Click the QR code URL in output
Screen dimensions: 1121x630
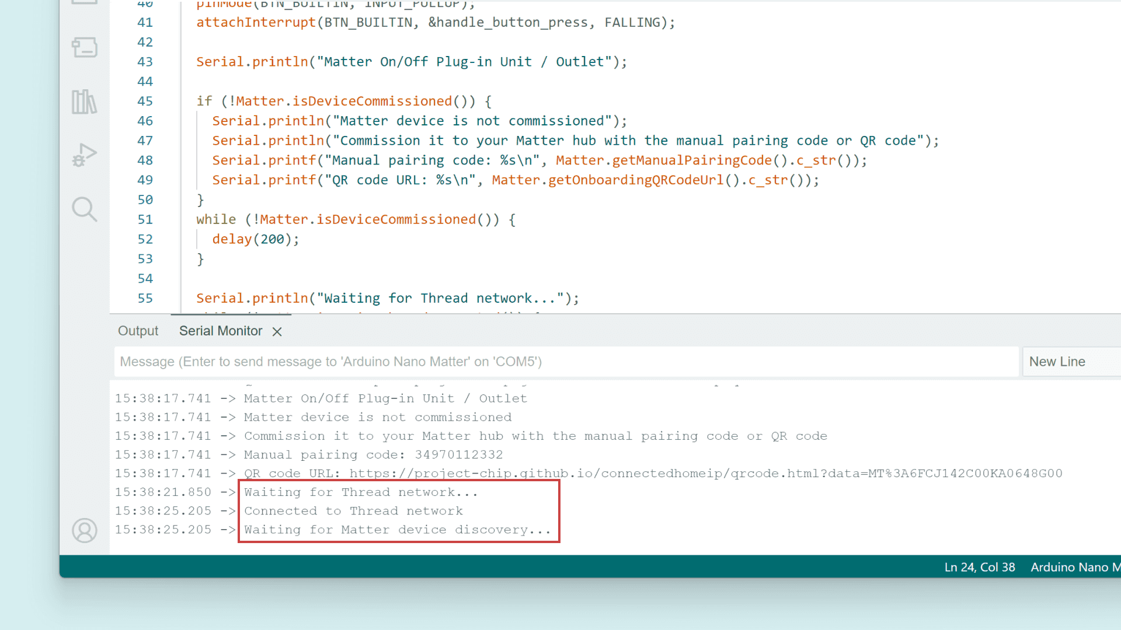click(705, 474)
